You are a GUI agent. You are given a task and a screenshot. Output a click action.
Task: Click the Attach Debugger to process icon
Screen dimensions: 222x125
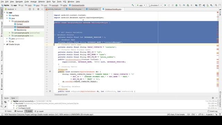[x=188, y=5]
